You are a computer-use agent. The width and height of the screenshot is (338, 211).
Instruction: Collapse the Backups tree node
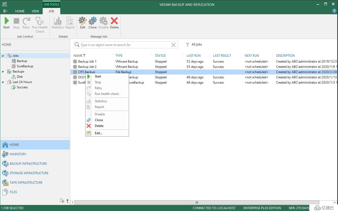tap(3, 71)
